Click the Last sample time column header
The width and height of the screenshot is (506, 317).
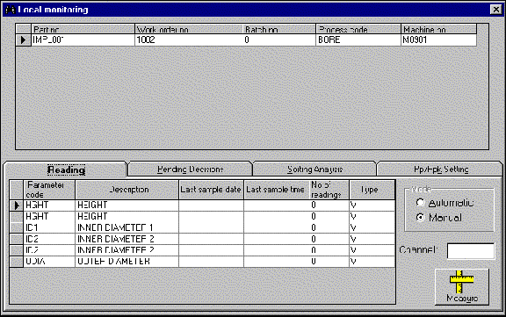click(276, 190)
